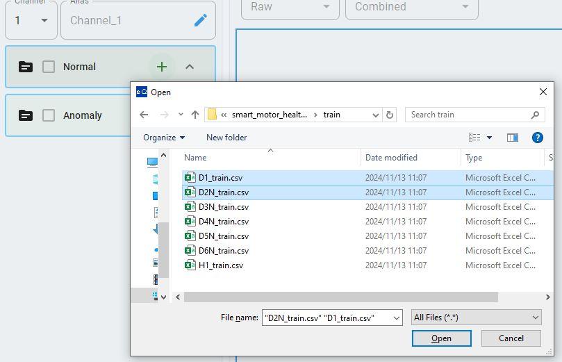This screenshot has height=362, width=562.
Task: Select D1_train.csv file name
Action: click(220, 178)
